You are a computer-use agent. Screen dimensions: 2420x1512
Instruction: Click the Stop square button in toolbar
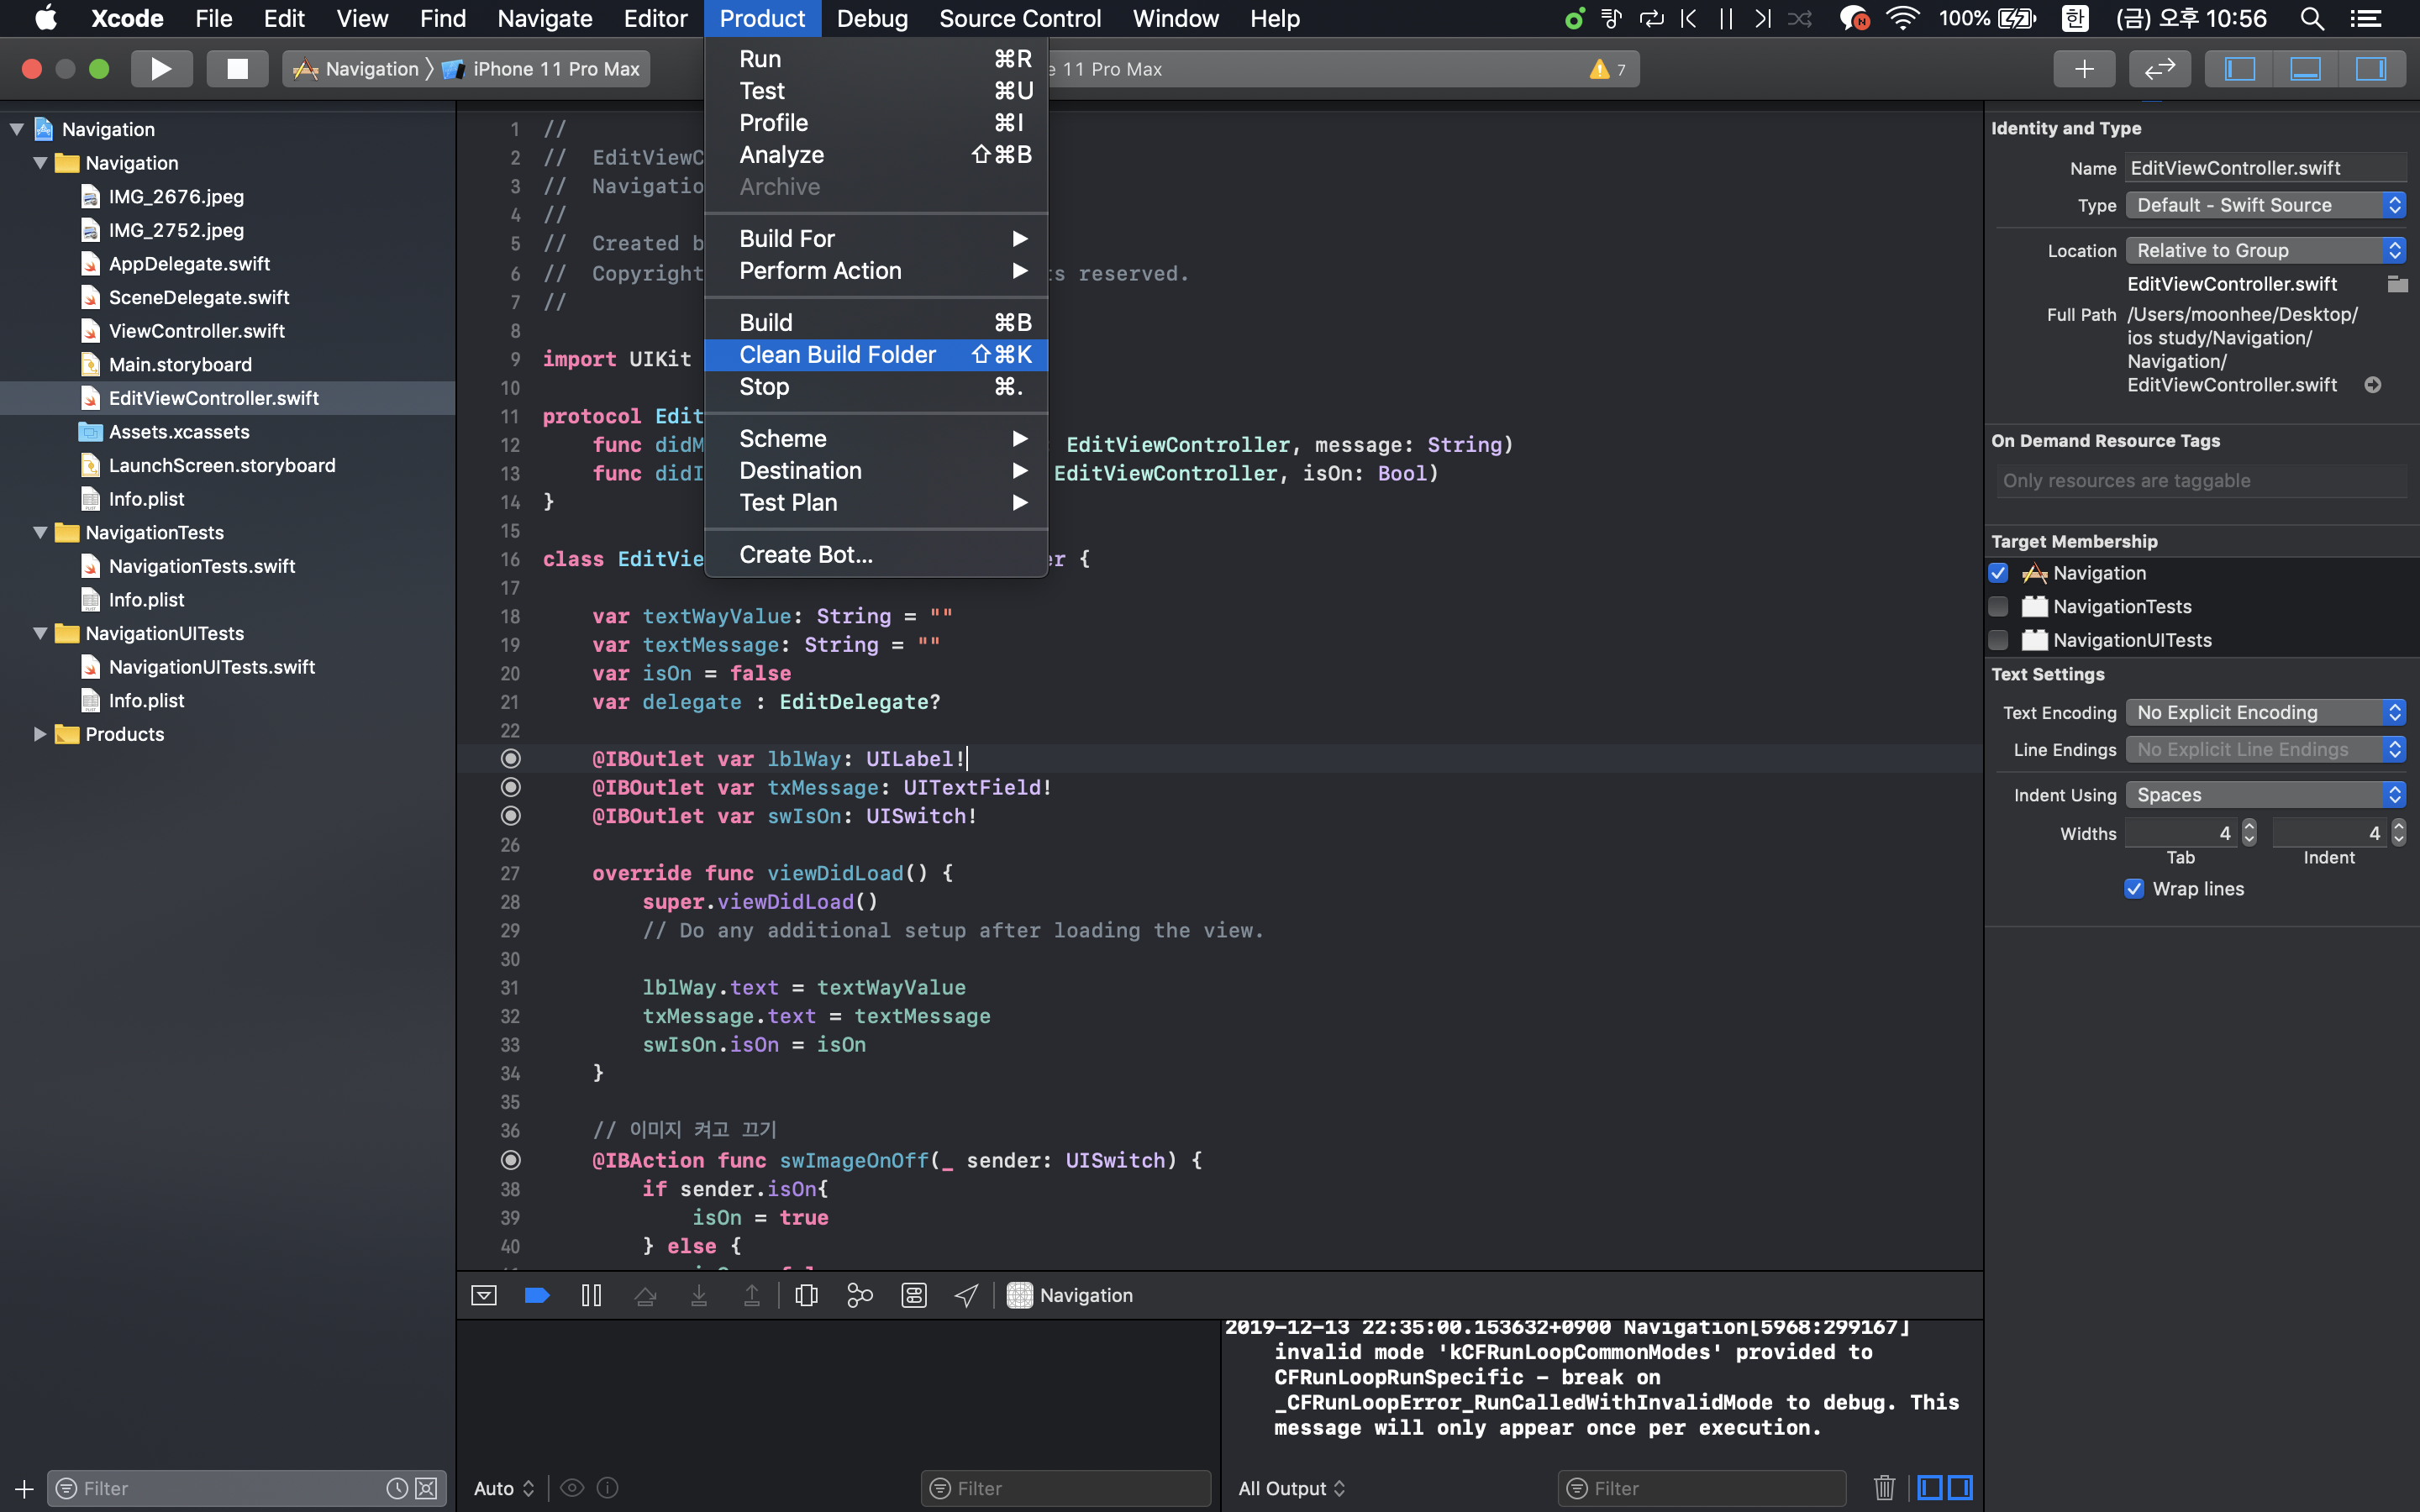coord(237,69)
